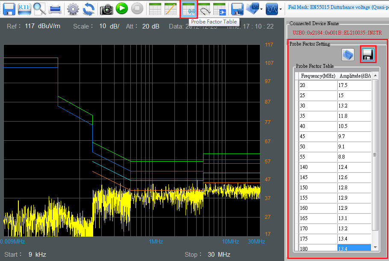Click the Start frequency value 9 kHz

click(37, 255)
